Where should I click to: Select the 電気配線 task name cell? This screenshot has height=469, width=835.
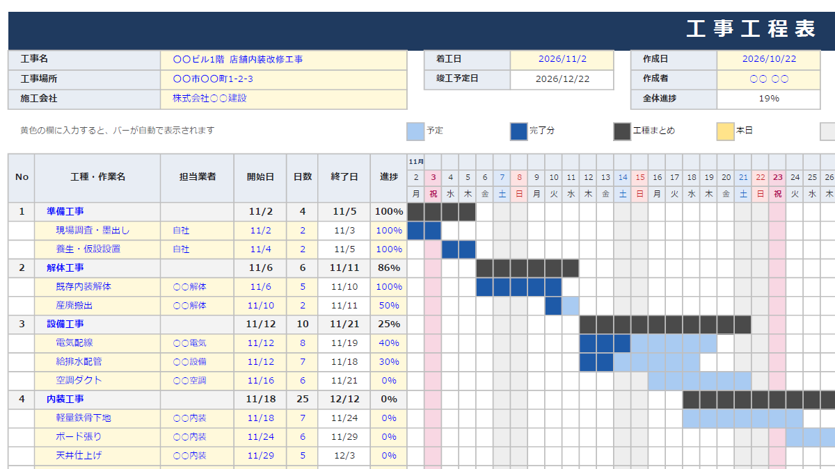(x=97, y=343)
